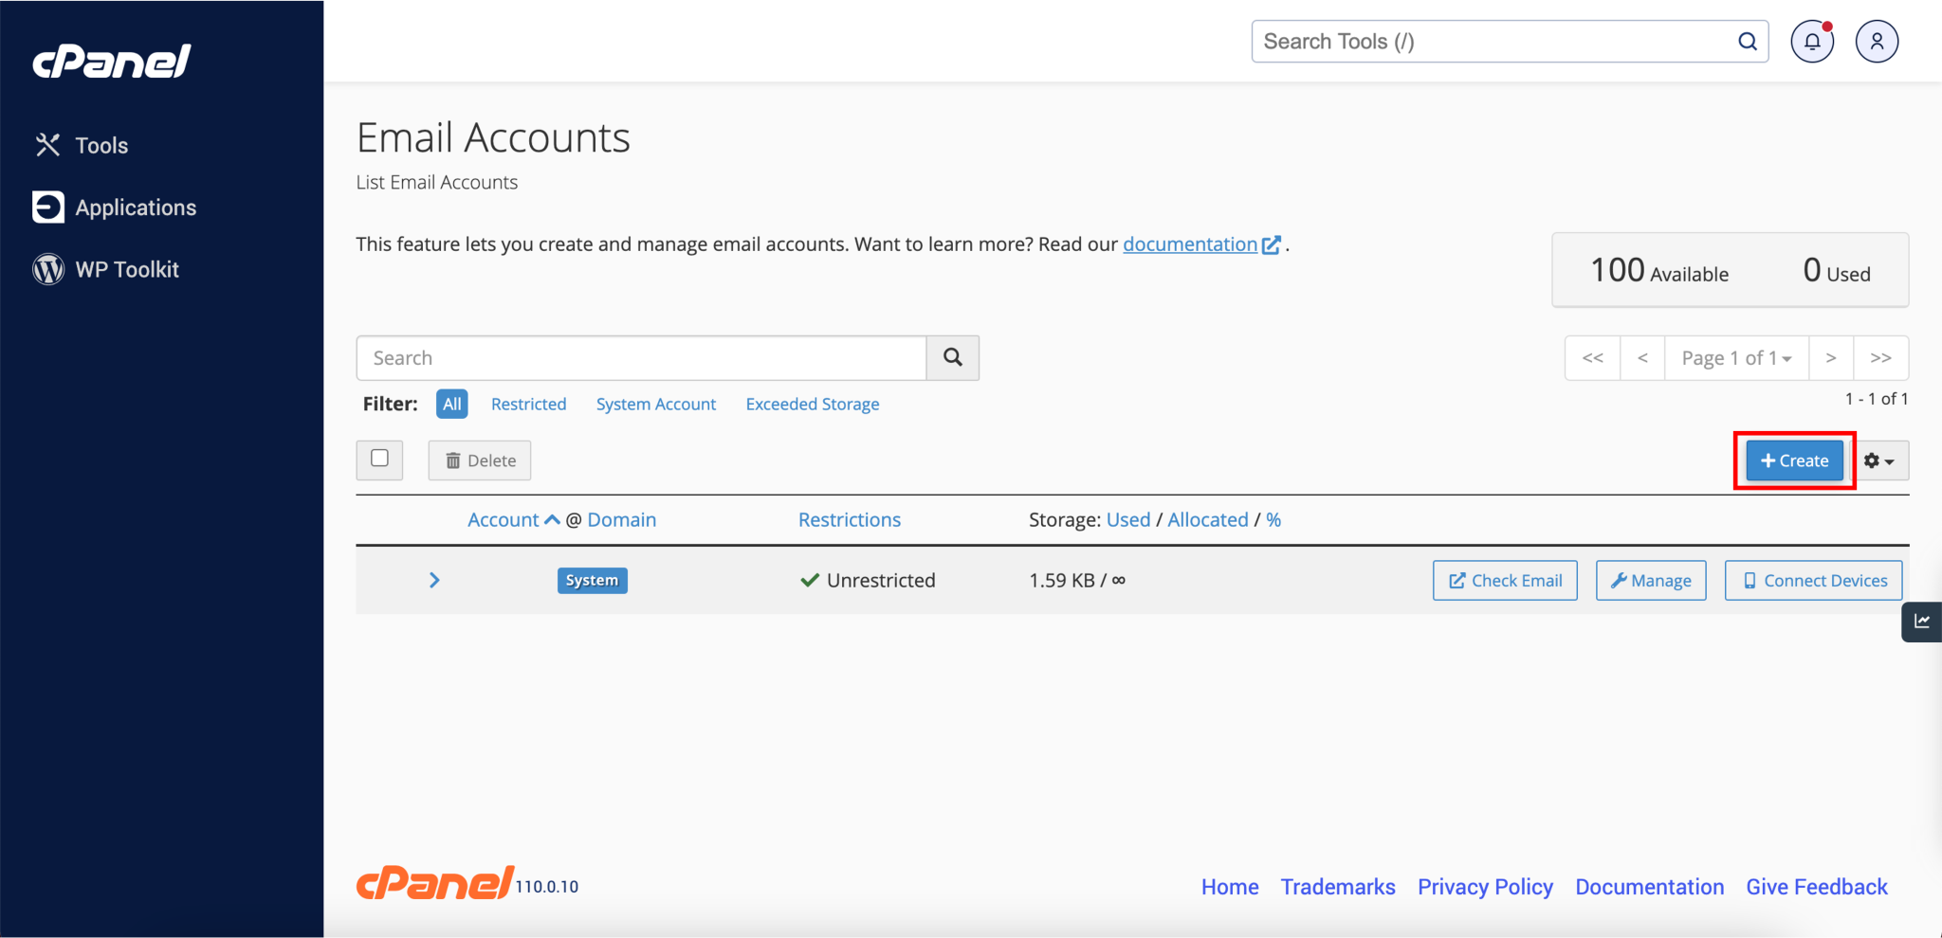The width and height of the screenshot is (1942, 938).
Task: Sort by Account column header
Action: pyautogui.click(x=513, y=519)
